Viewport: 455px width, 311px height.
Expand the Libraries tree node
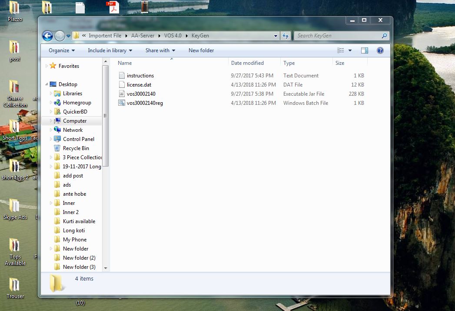(51, 93)
